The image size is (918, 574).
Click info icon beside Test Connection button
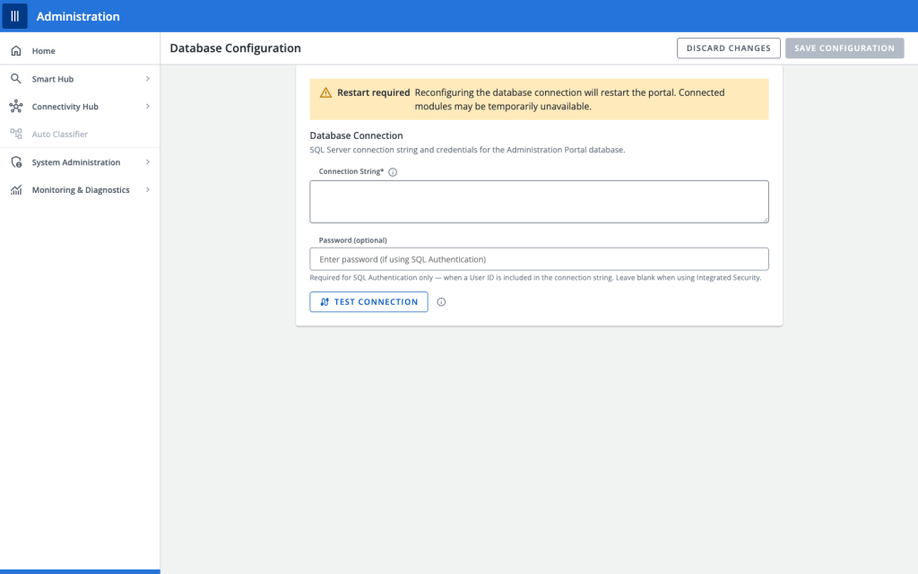tap(441, 302)
